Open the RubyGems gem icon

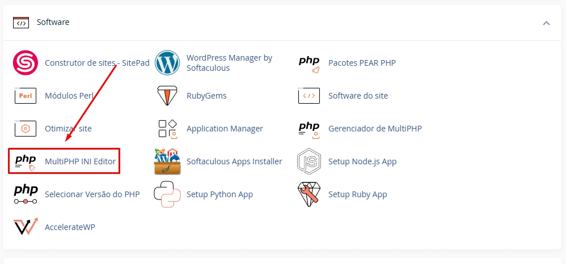[167, 96]
